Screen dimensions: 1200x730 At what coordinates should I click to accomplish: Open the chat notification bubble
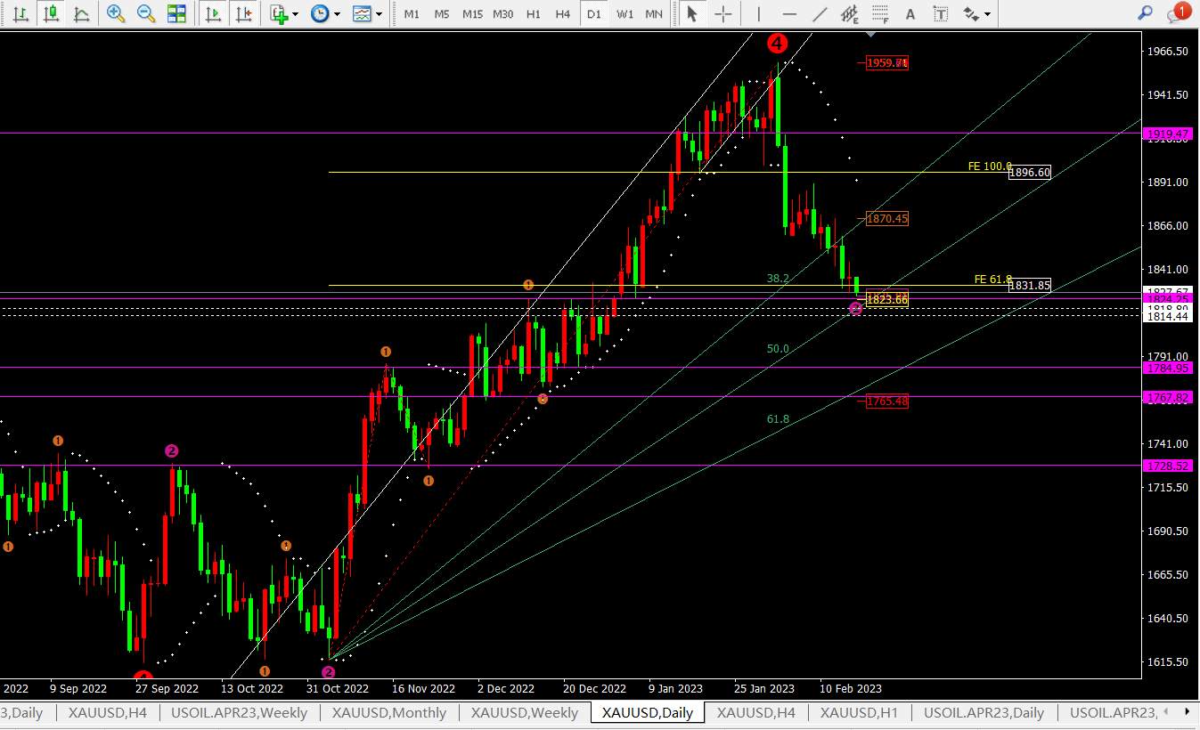coord(1178,12)
